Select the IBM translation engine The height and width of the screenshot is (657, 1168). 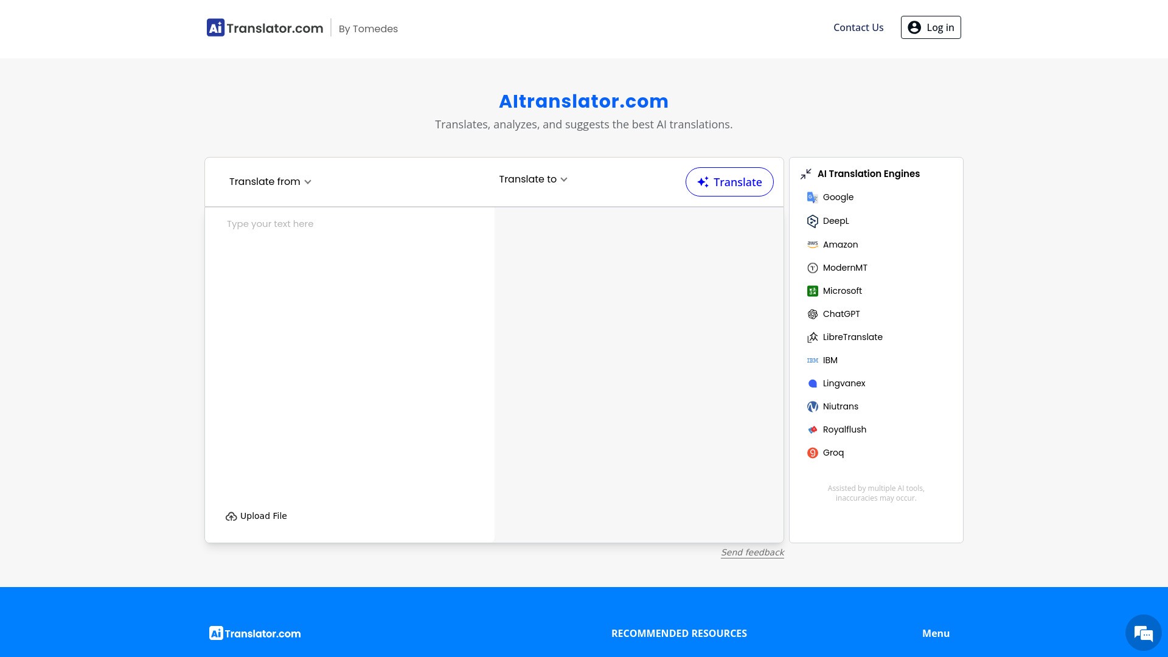pyautogui.click(x=830, y=360)
